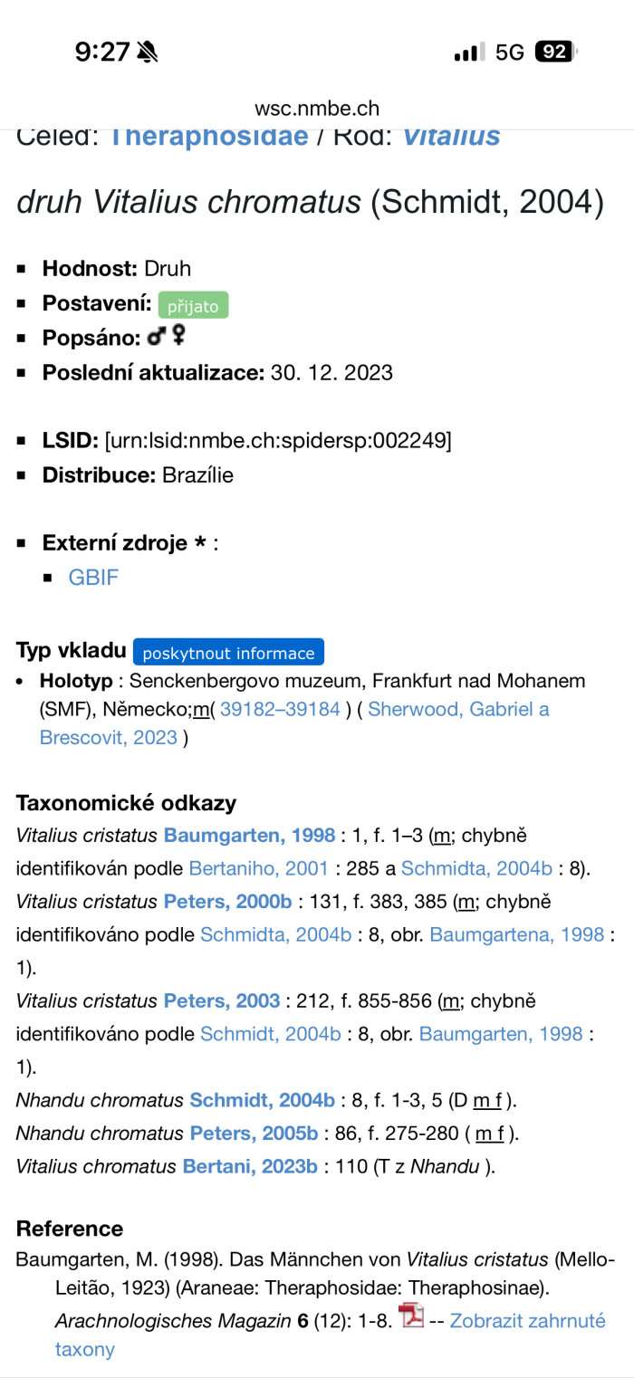634x1378 pixels.
Task: Click the green 'přijato' status badge
Action: tap(193, 306)
